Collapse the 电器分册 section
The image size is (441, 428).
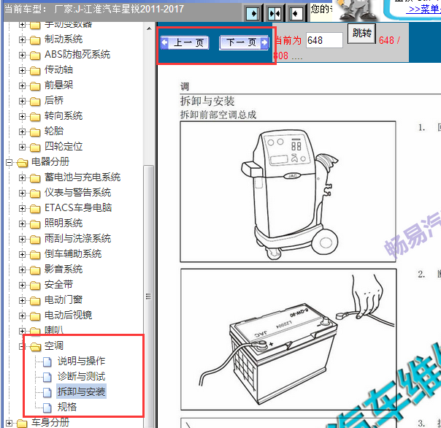[9, 162]
